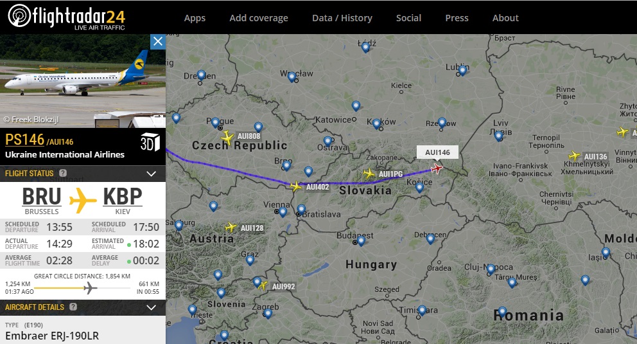
Task: Click the Graz airport pin
Action: coord(250,260)
